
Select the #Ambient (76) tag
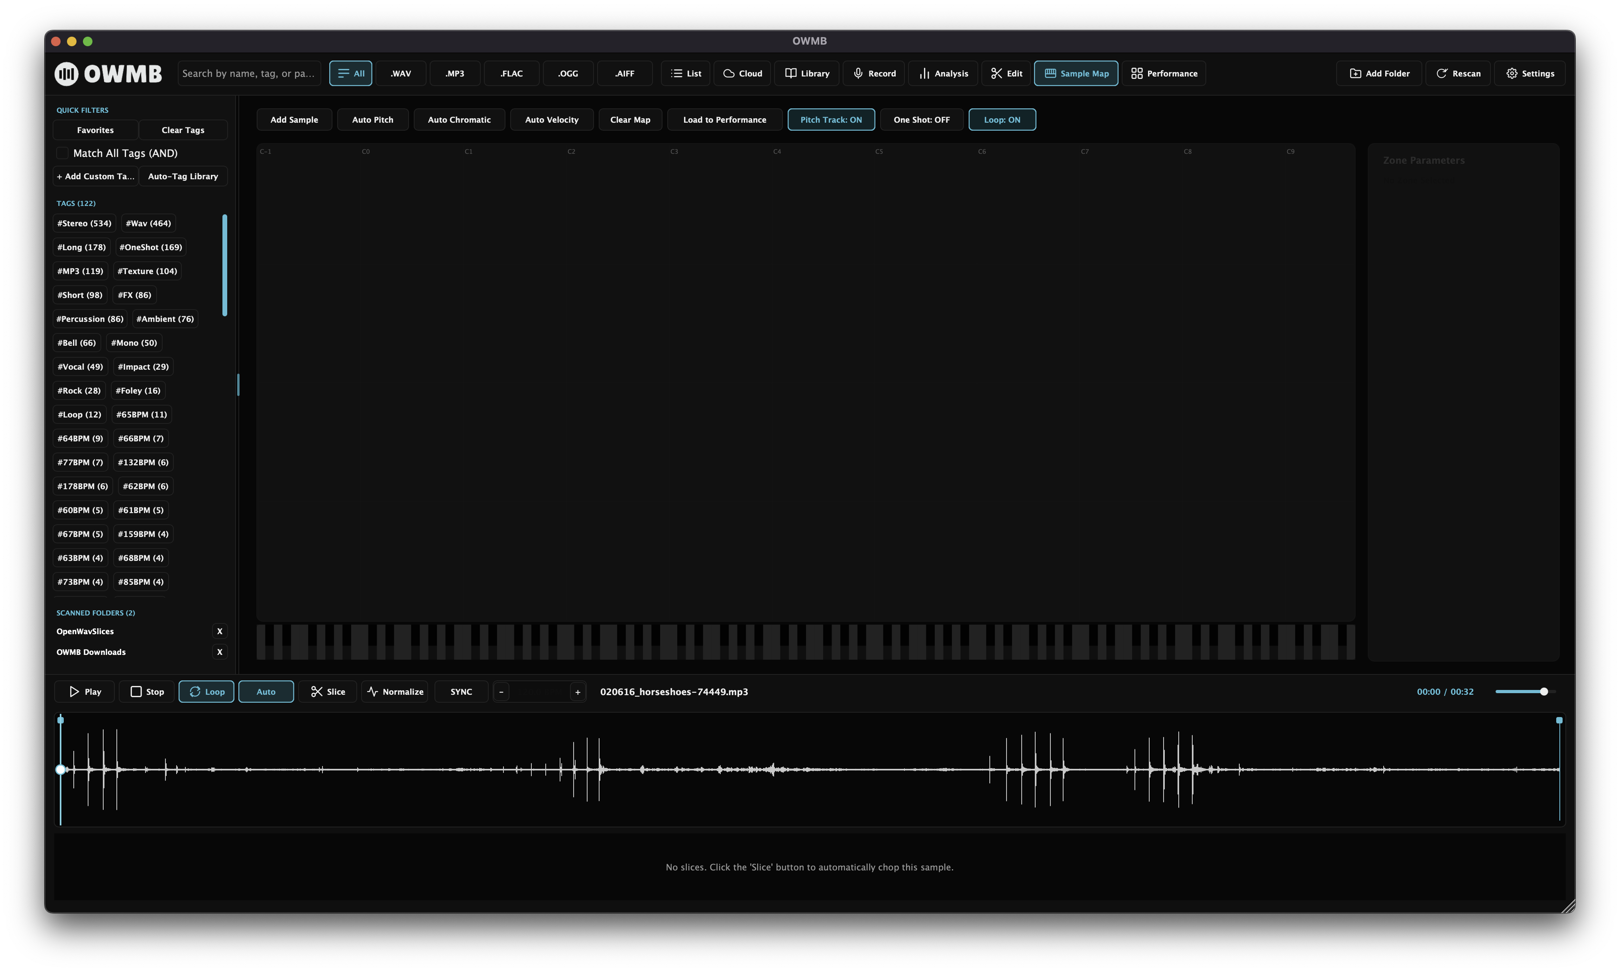point(165,319)
